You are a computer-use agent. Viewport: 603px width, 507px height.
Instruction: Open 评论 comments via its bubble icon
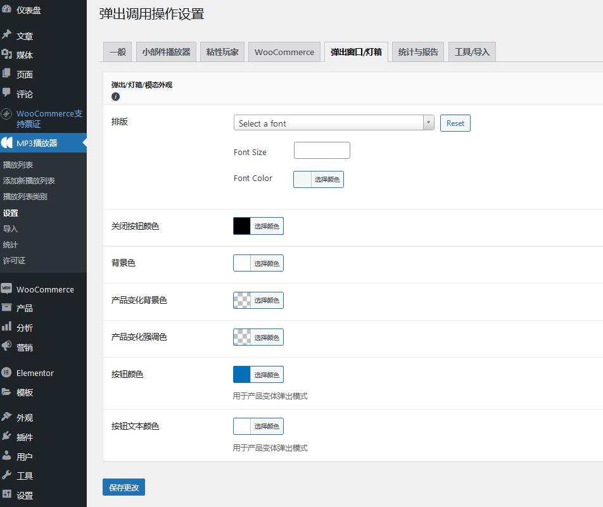(6, 93)
